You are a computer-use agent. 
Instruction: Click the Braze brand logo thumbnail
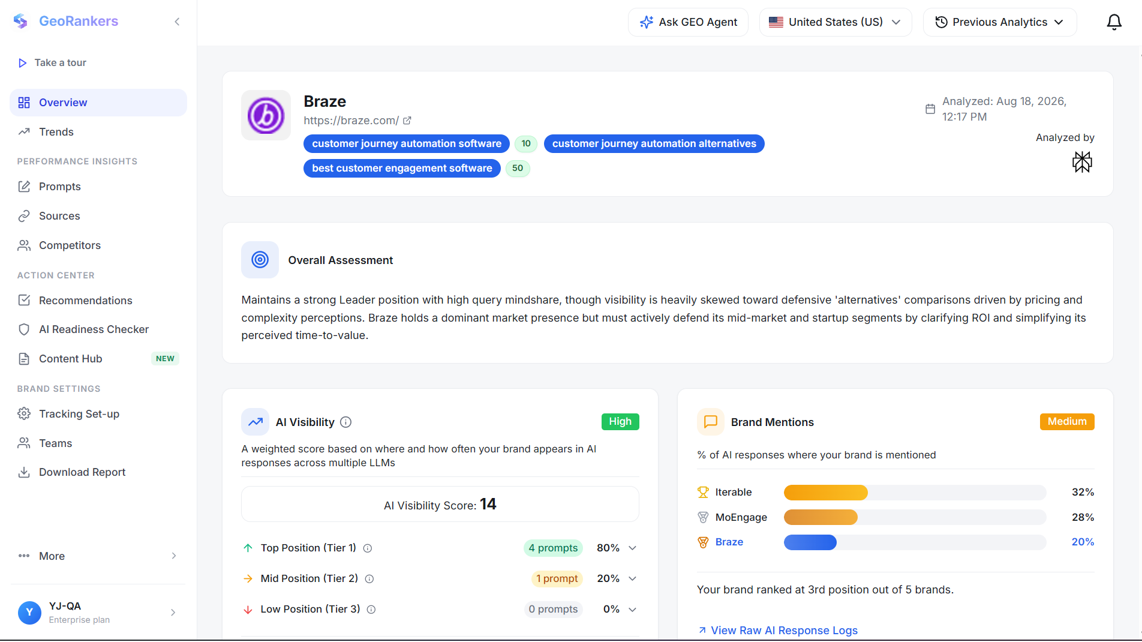[x=266, y=115]
